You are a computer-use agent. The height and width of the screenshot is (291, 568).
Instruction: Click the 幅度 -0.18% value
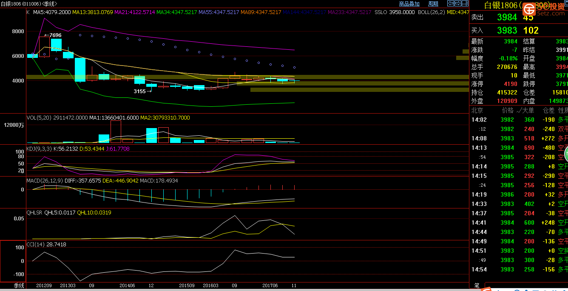click(x=508, y=58)
